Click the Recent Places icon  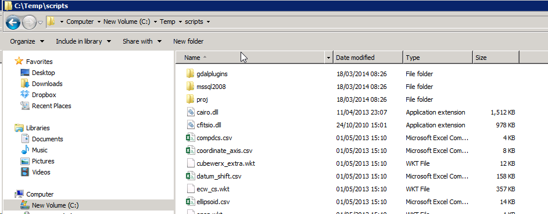25,106
